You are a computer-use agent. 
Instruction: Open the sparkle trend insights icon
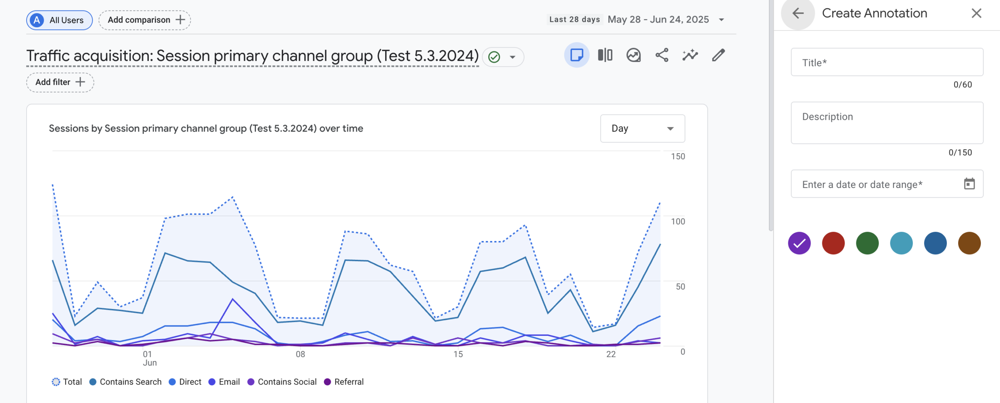pyautogui.click(x=690, y=55)
